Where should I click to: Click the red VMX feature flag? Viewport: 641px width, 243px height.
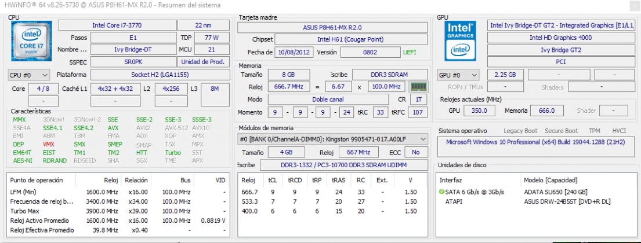(x=48, y=144)
